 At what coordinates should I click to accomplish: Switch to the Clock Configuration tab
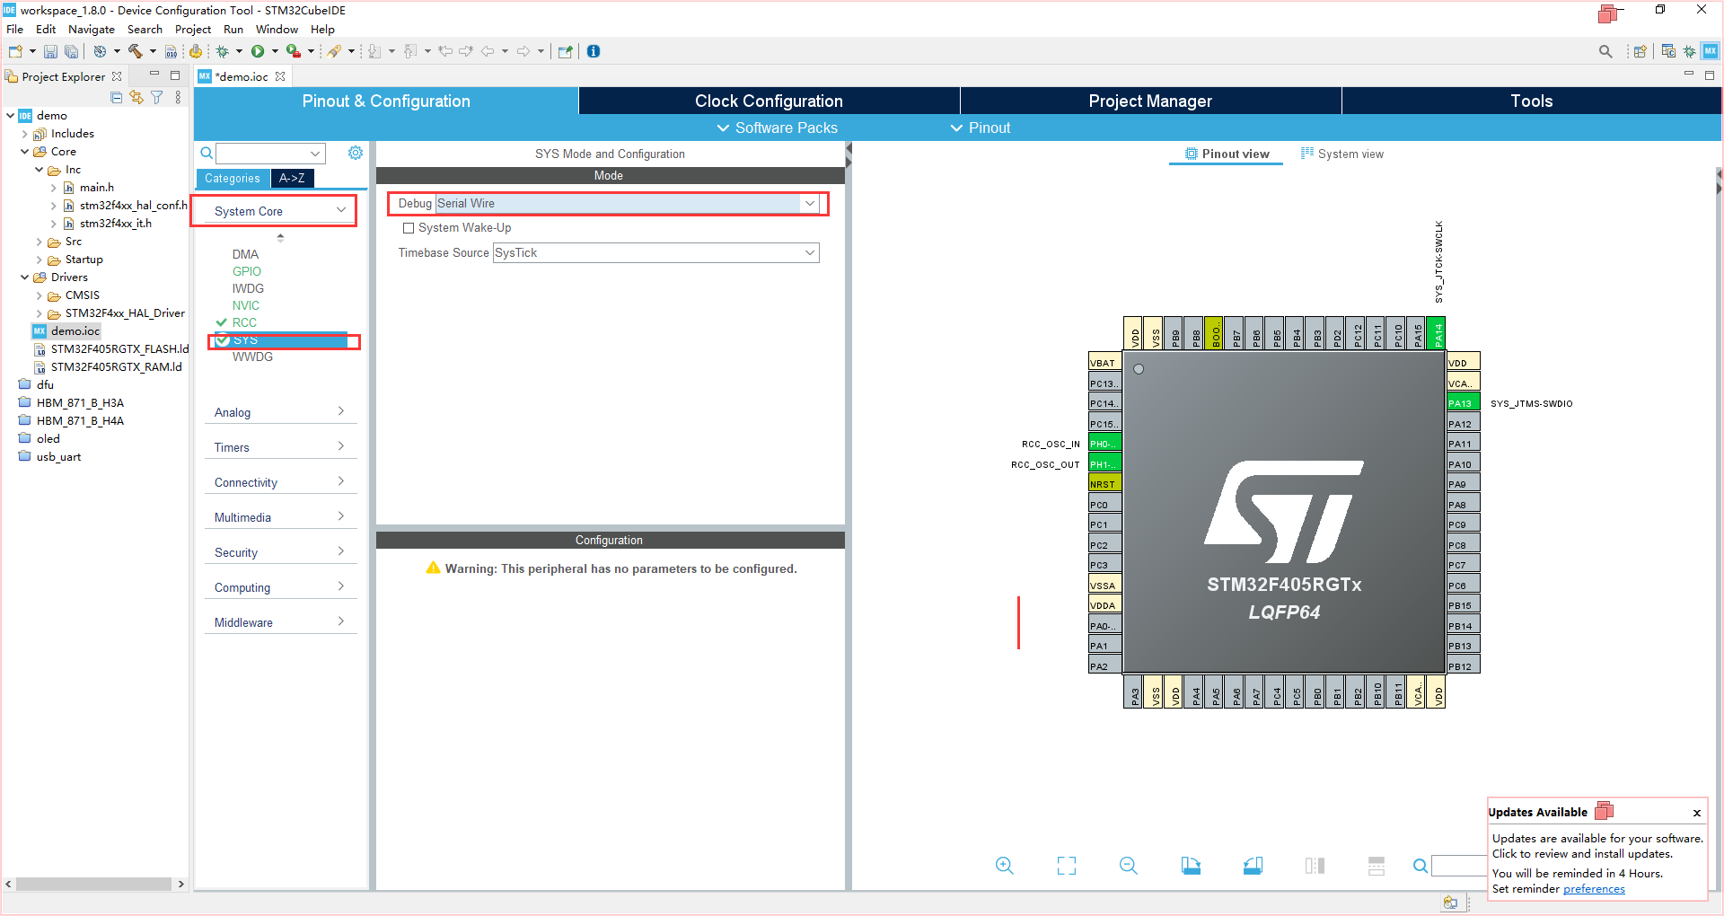point(769,101)
